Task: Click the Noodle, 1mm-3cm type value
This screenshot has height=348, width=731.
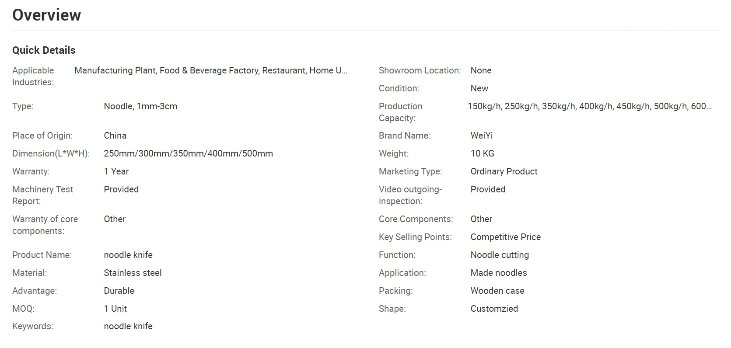Action: (x=140, y=106)
